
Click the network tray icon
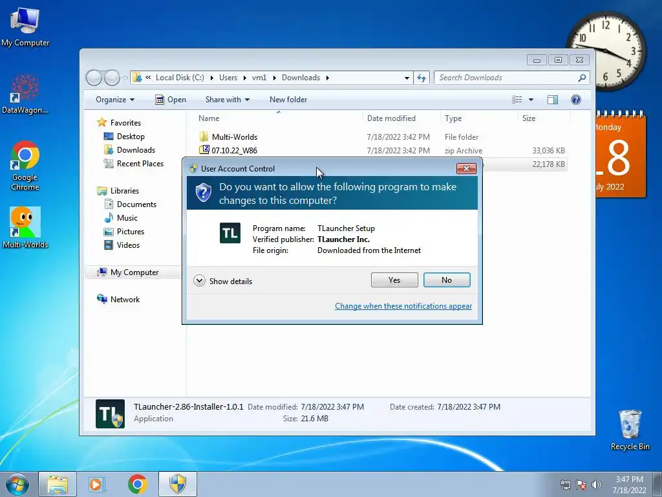point(565,485)
